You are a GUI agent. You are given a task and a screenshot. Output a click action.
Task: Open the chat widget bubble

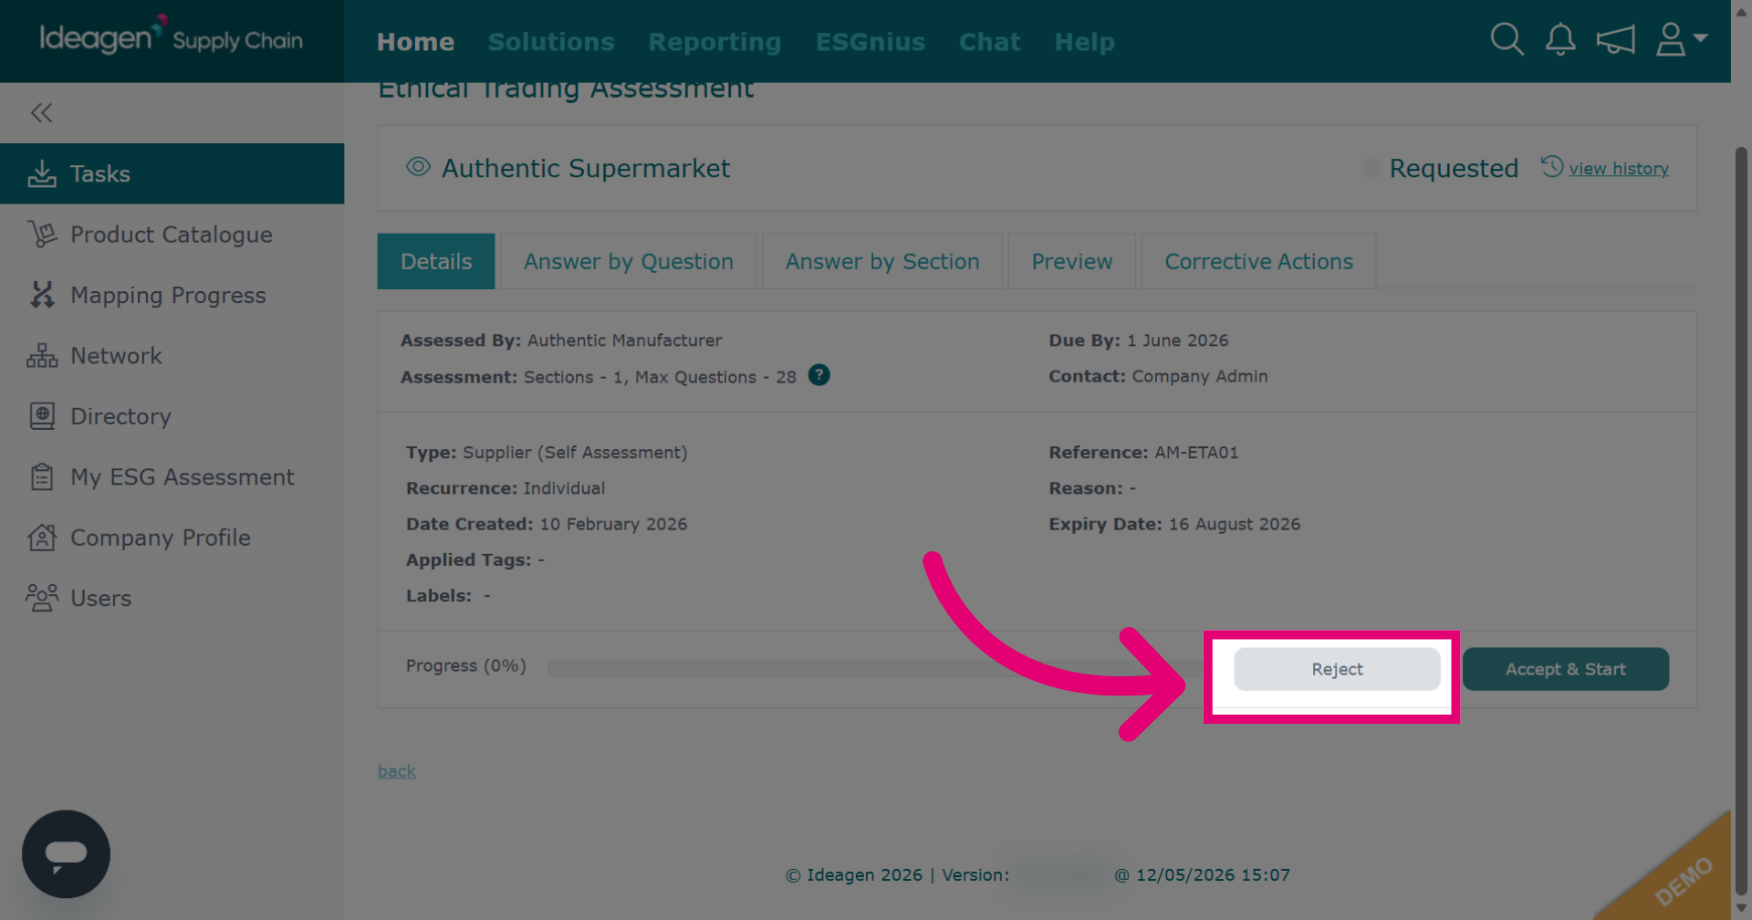pyautogui.click(x=66, y=854)
